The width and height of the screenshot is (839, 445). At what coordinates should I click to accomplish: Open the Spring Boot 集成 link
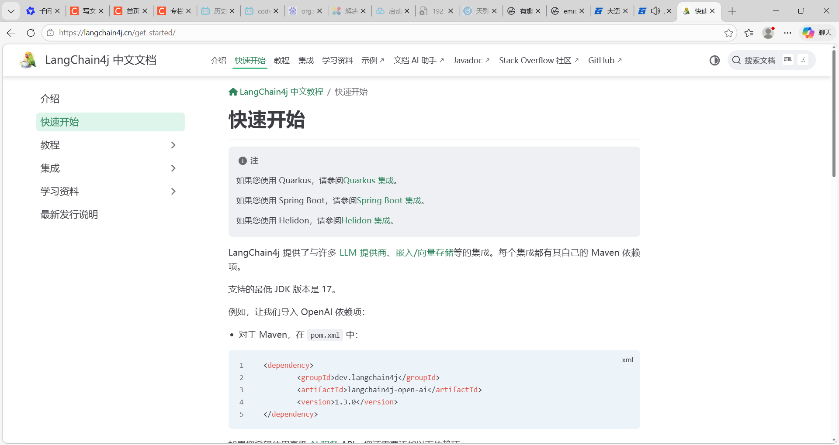point(389,200)
